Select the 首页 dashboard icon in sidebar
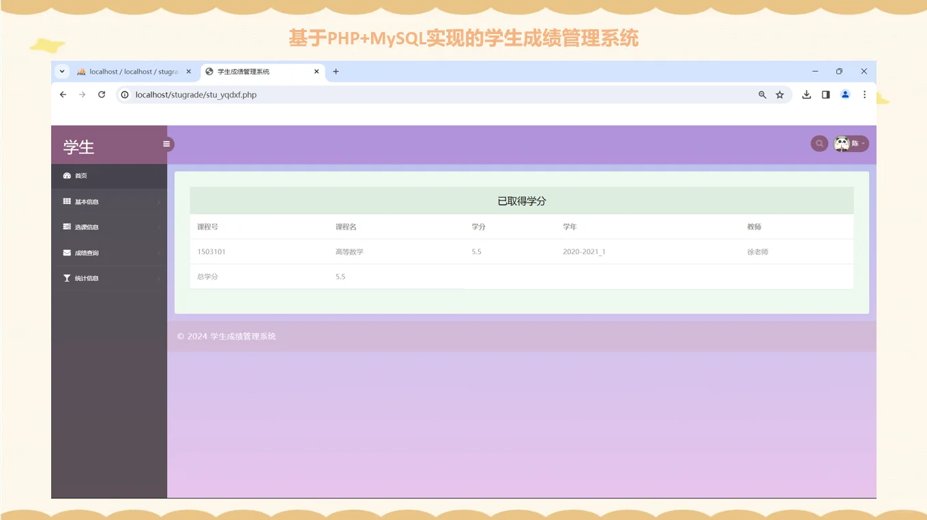This screenshot has width=927, height=520. click(66, 175)
